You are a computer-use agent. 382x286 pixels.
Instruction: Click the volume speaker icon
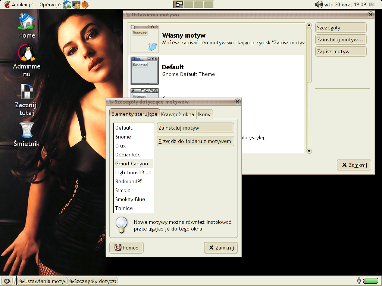[319, 4]
